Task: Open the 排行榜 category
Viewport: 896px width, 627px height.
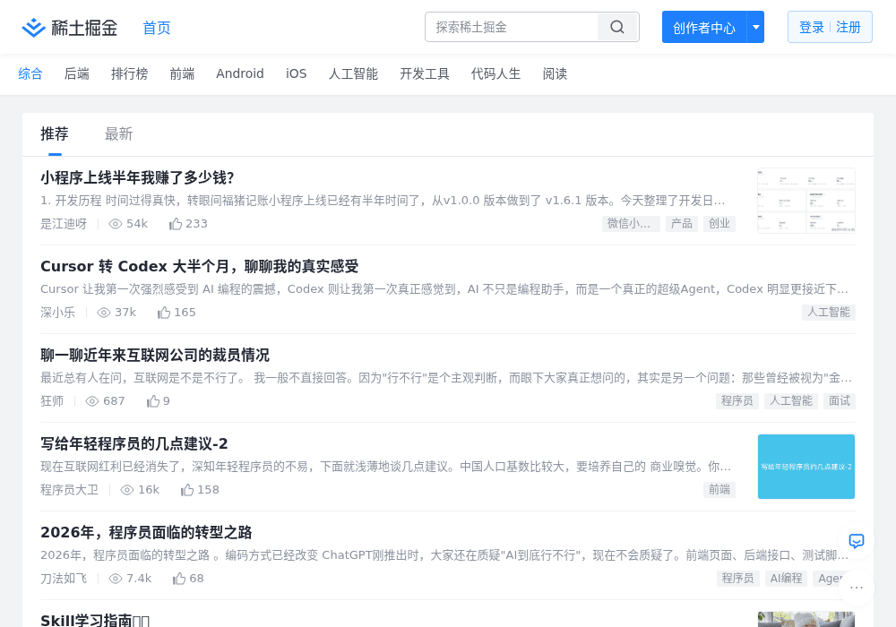Action: coord(129,73)
